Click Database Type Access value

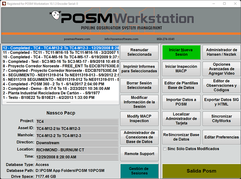[42, 165]
